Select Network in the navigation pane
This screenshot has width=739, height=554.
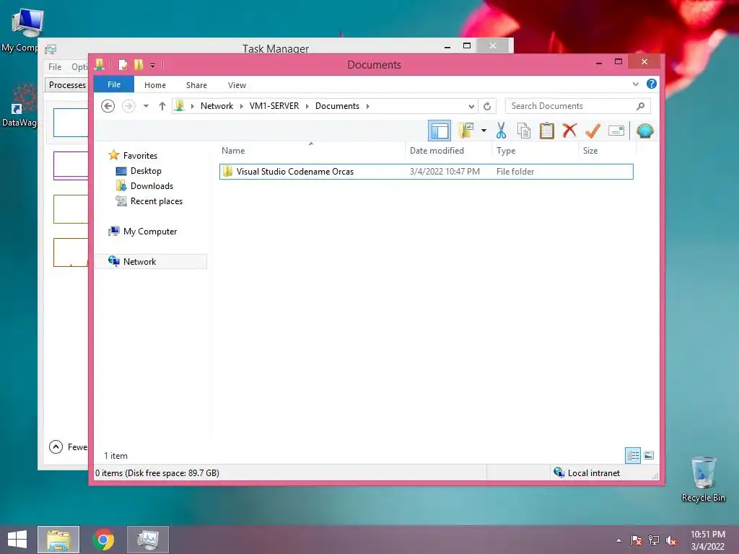151,261
